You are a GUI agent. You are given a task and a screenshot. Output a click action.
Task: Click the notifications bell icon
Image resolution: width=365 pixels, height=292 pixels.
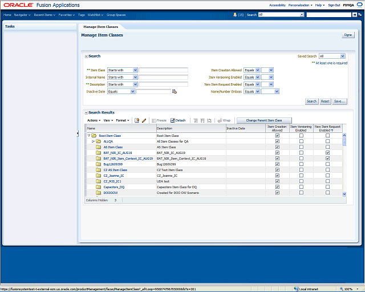click(x=235, y=14)
